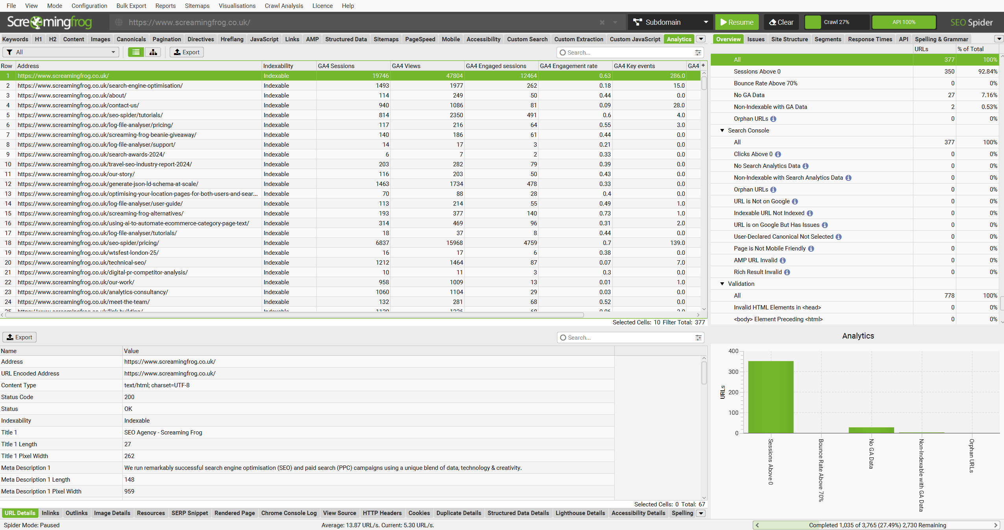Open the All filter dropdown

tap(61, 52)
